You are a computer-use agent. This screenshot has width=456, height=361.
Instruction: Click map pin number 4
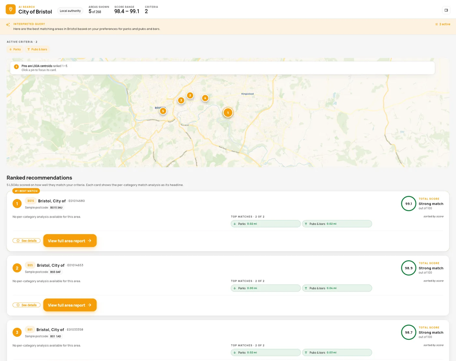tap(205, 98)
